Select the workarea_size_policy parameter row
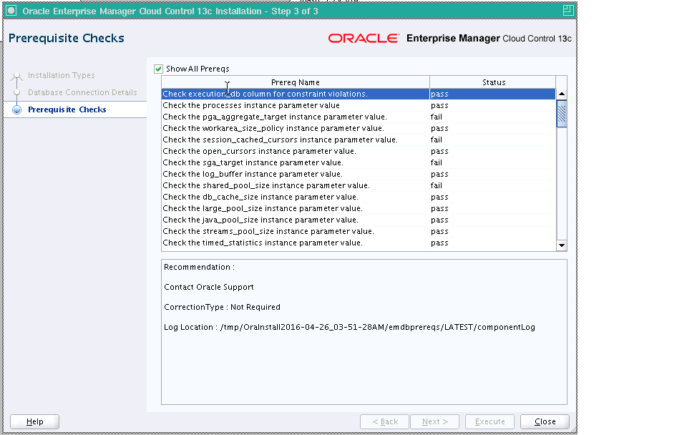The image size is (687, 435). tap(359, 128)
